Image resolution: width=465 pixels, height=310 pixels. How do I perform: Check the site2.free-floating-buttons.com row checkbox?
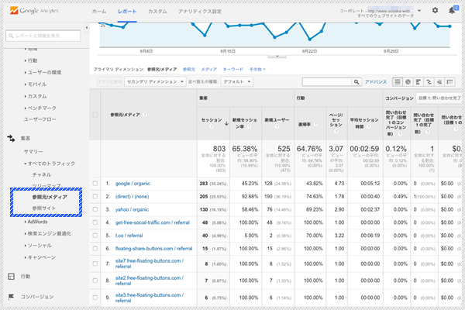pos(95,281)
